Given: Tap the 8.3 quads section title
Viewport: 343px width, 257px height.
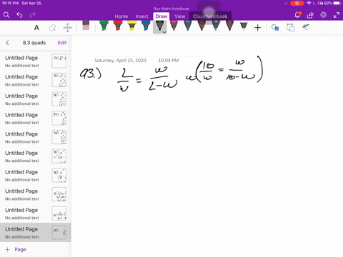Looking at the screenshot, I should 34,43.
